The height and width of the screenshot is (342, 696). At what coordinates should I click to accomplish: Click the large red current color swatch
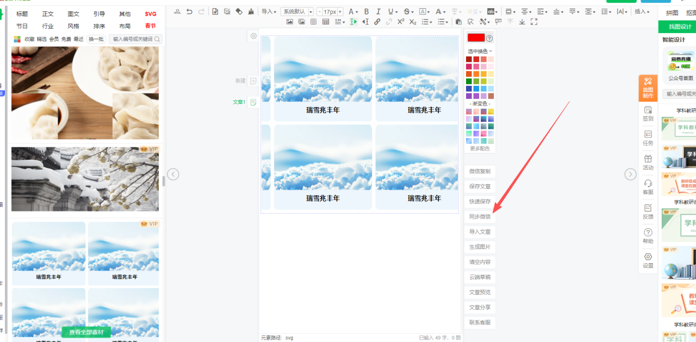click(476, 38)
